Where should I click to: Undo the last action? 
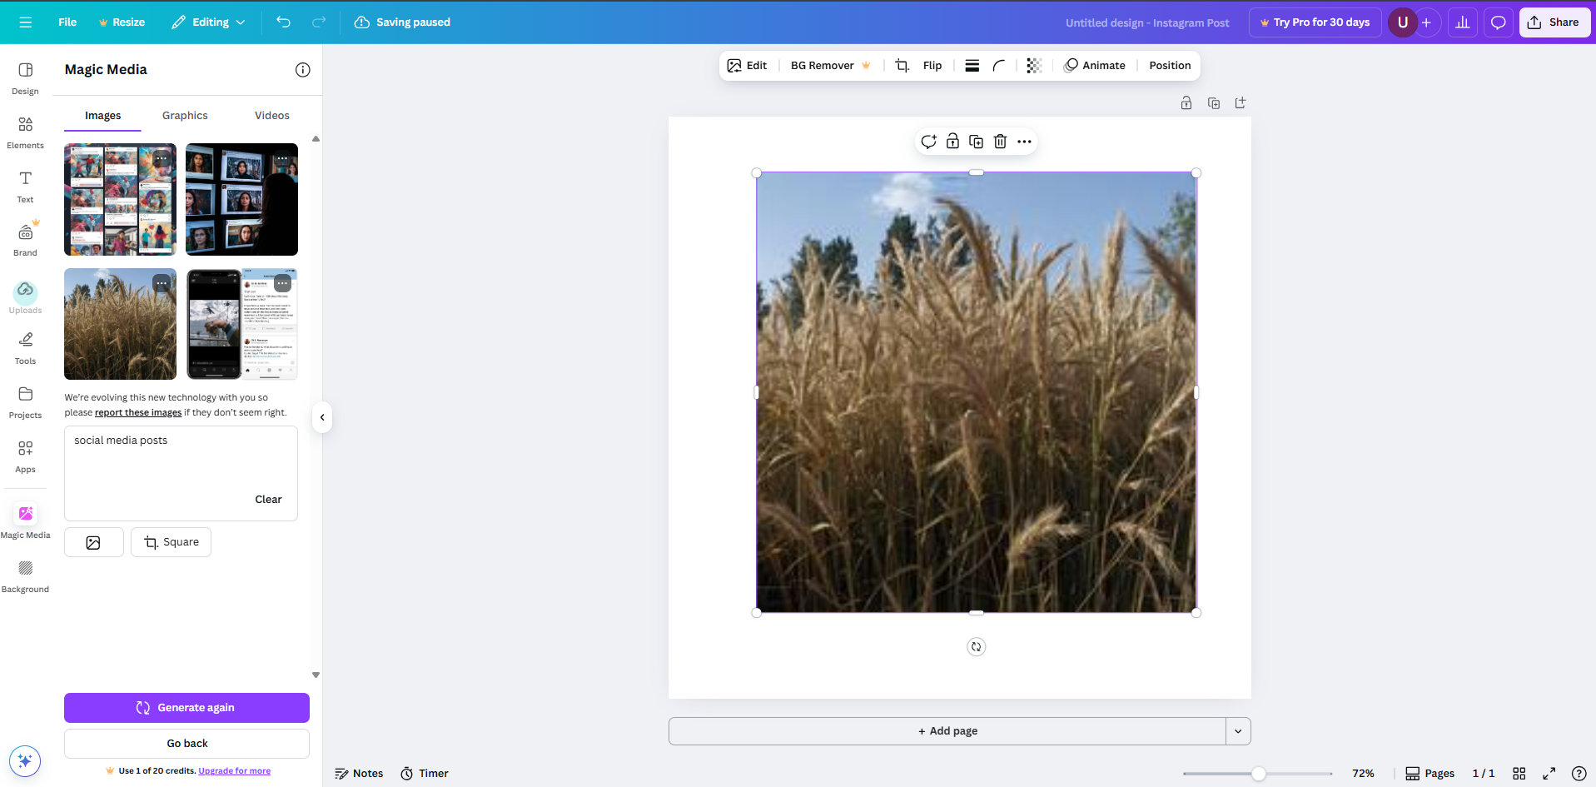pos(283,22)
